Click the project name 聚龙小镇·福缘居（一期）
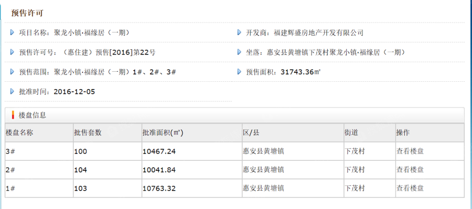472x209 pixels. pyautogui.click(x=92, y=32)
